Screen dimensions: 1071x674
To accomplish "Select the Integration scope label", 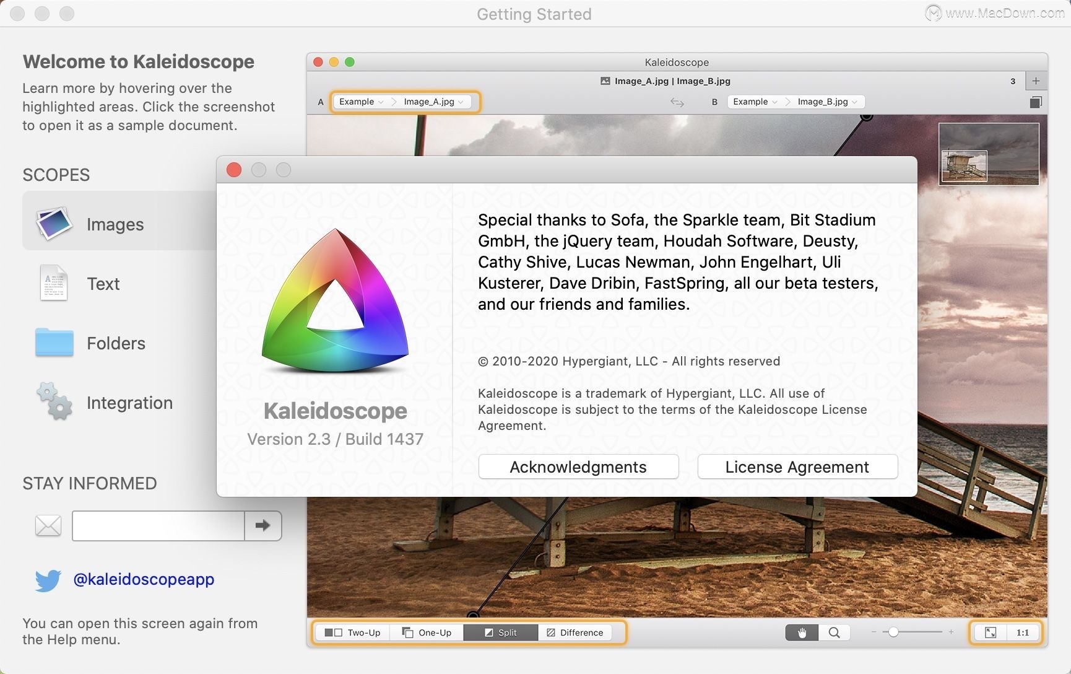I will coord(129,403).
